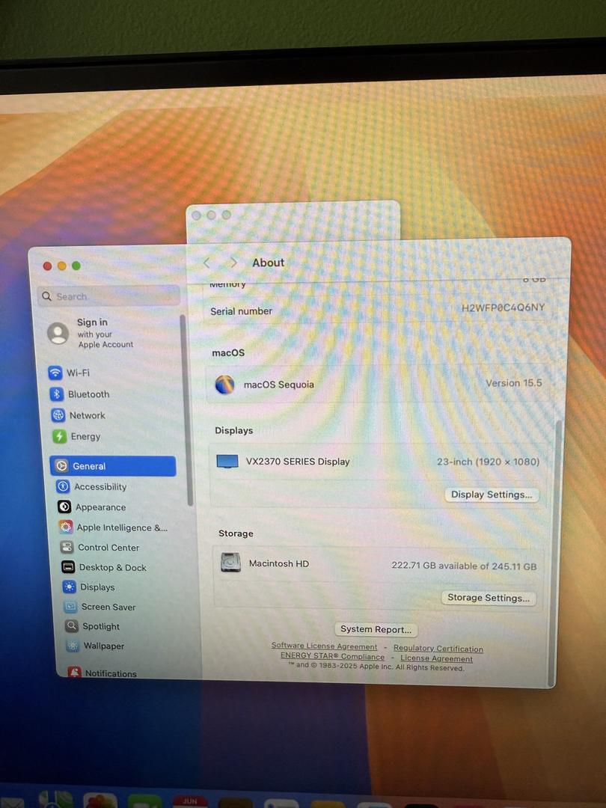Open Regulatory Certification link
This screenshot has width=606, height=808.
click(438, 648)
